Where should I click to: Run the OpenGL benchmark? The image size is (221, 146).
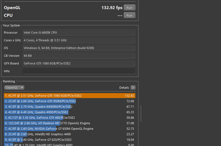[x=130, y=8]
